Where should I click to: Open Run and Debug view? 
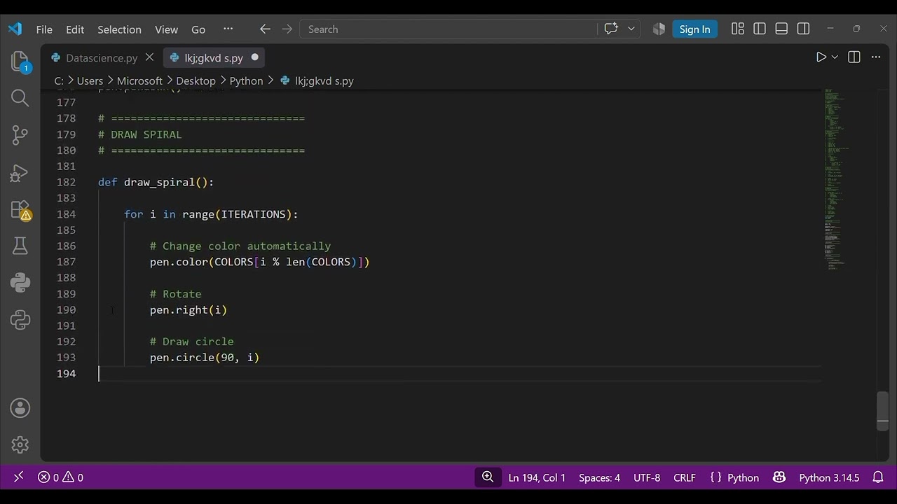(x=20, y=172)
